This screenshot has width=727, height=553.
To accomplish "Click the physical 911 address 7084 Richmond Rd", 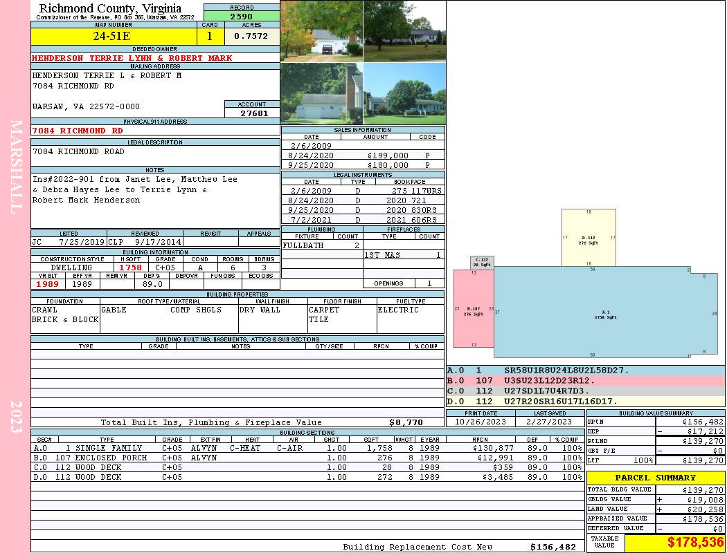I will (x=78, y=131).
